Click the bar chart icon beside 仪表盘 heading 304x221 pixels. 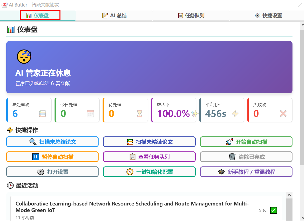[11, 30]
